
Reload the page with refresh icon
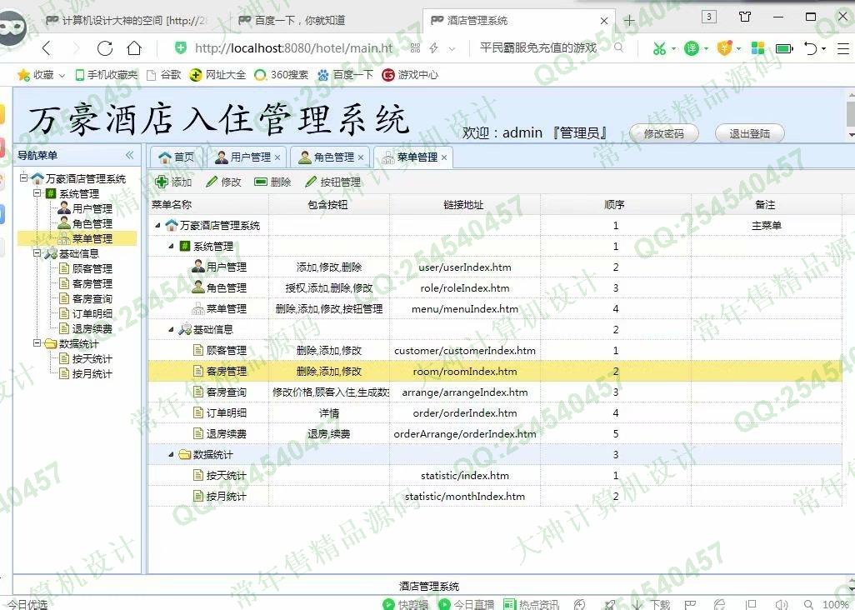click(x=105, y=48)
